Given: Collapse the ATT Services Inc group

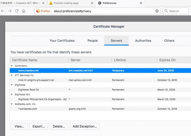Looking at the screenshot, I should (x=12, y=75).
